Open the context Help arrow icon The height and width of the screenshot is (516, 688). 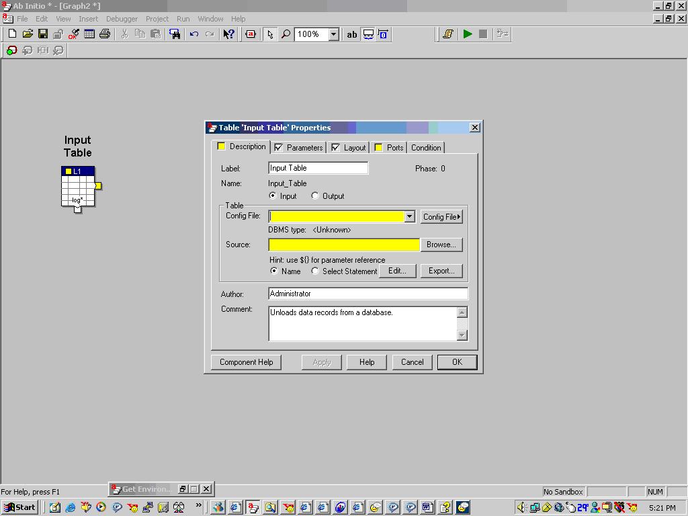click(x=228, y=34)
